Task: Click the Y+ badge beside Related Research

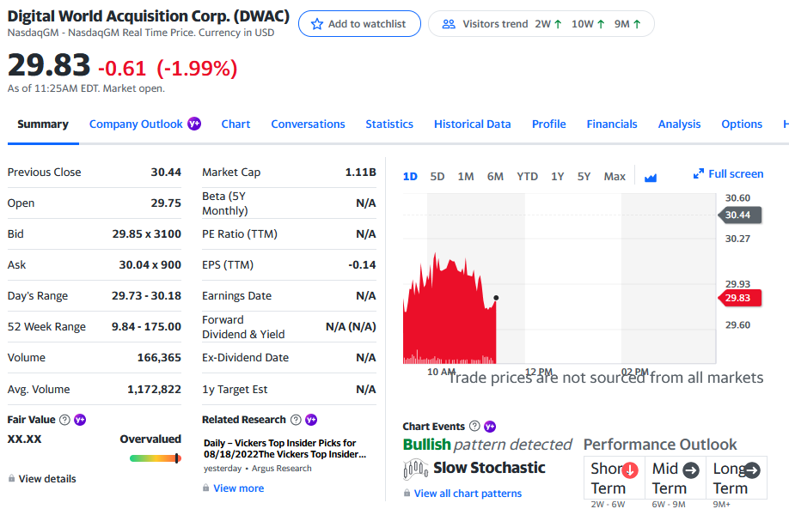Action: point(311,420)
